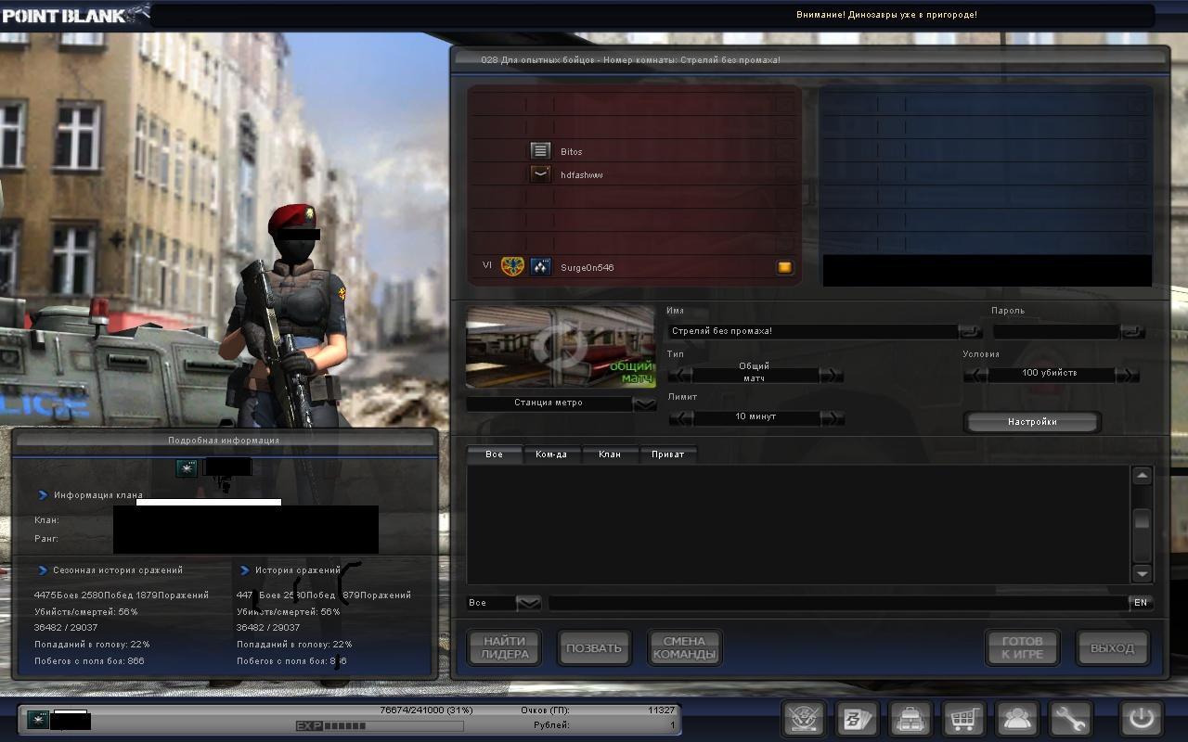Open settings via the wrench icon

click(1069, 719)
